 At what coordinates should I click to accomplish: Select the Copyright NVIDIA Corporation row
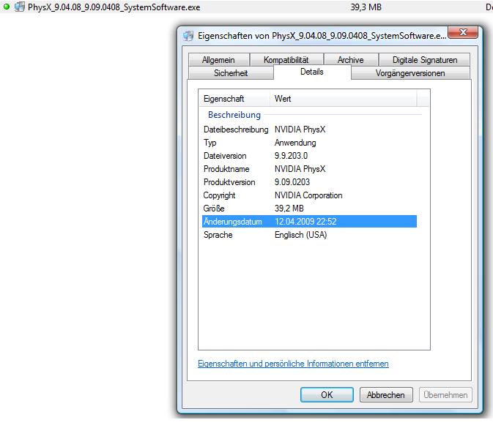point(309,195)
